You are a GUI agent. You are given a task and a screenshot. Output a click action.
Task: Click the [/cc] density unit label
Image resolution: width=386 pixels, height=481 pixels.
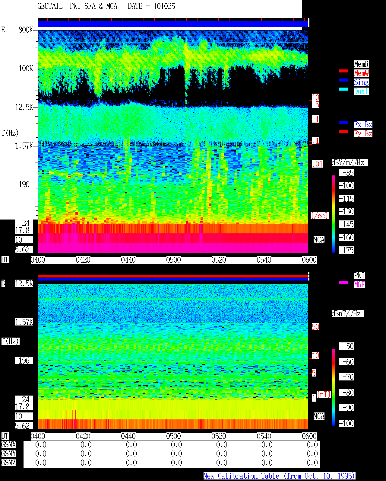pos(319,216)
